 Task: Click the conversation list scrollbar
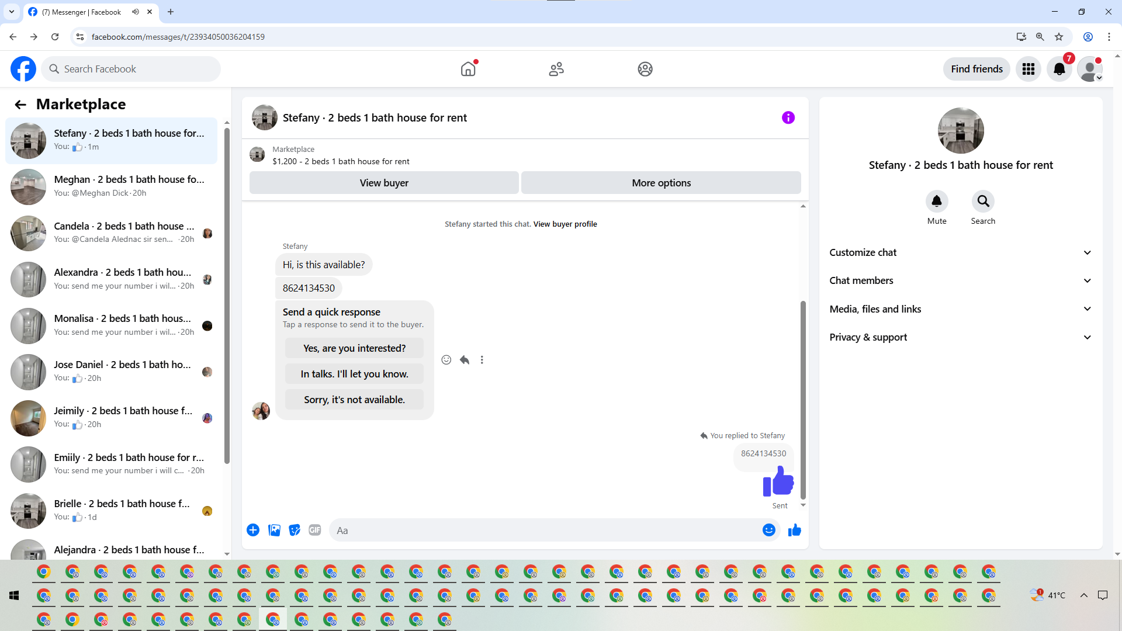point(227,296)
